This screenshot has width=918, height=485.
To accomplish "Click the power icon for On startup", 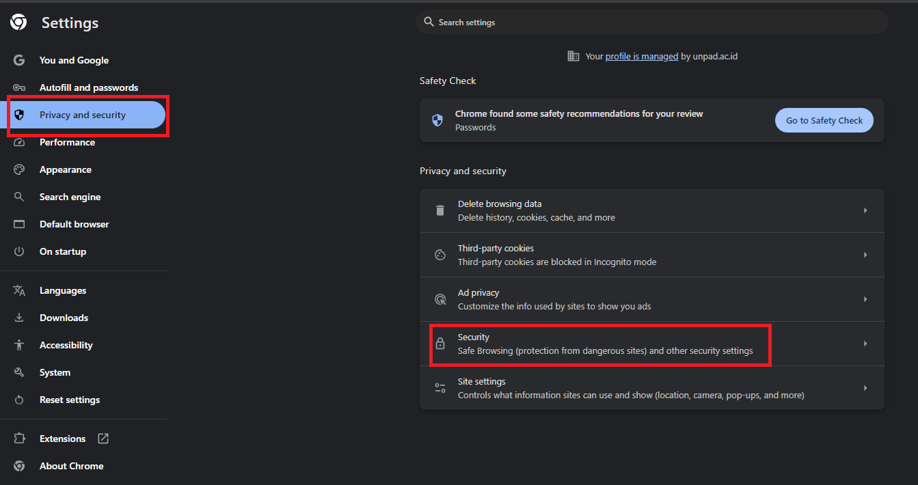I will 19,251.
